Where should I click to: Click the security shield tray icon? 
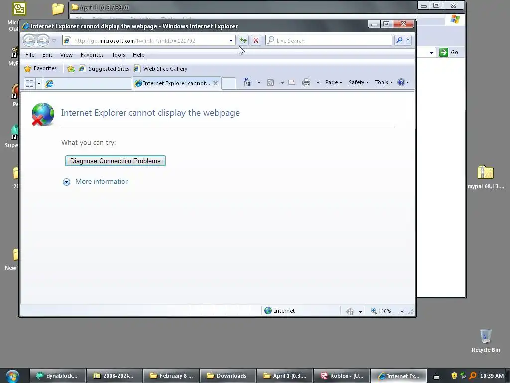454,376
